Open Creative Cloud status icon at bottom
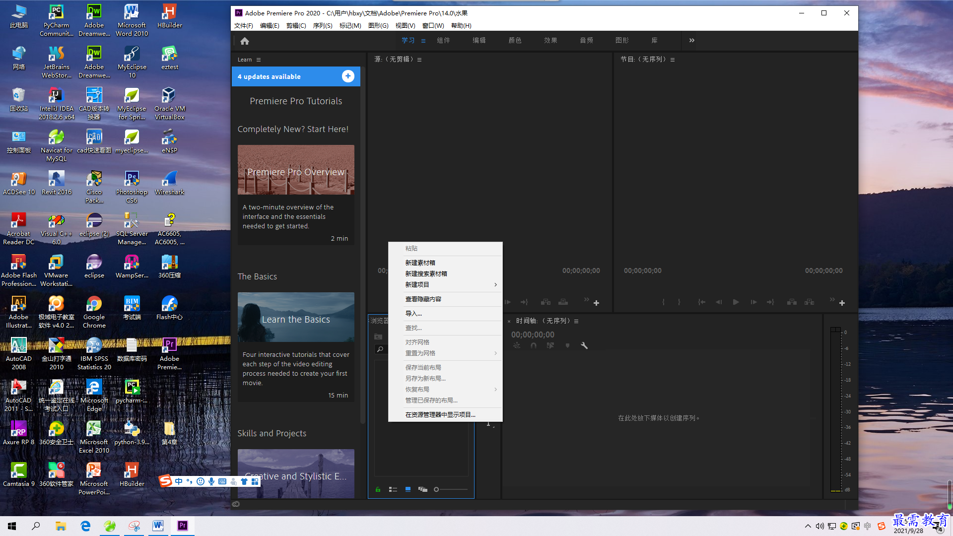The width and height of the screenshot is (953, 536). (236, 504)
